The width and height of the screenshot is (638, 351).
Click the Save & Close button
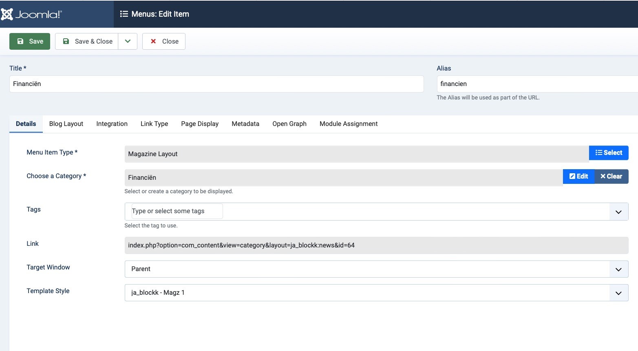(87, 41)
